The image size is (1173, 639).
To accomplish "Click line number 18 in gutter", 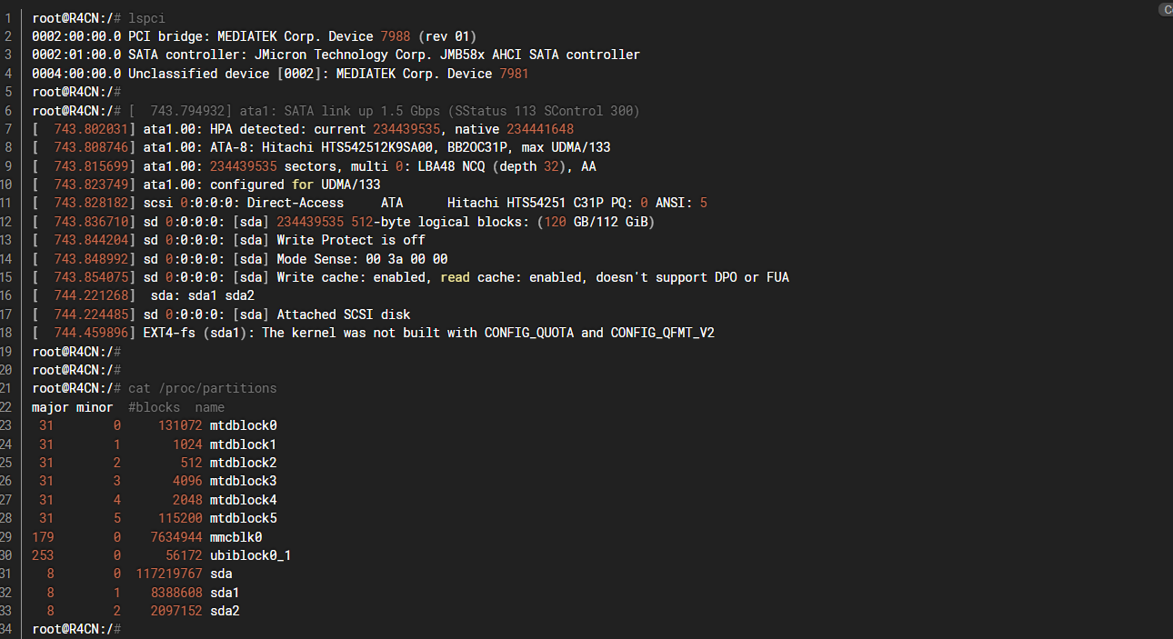I will point(8,333).
